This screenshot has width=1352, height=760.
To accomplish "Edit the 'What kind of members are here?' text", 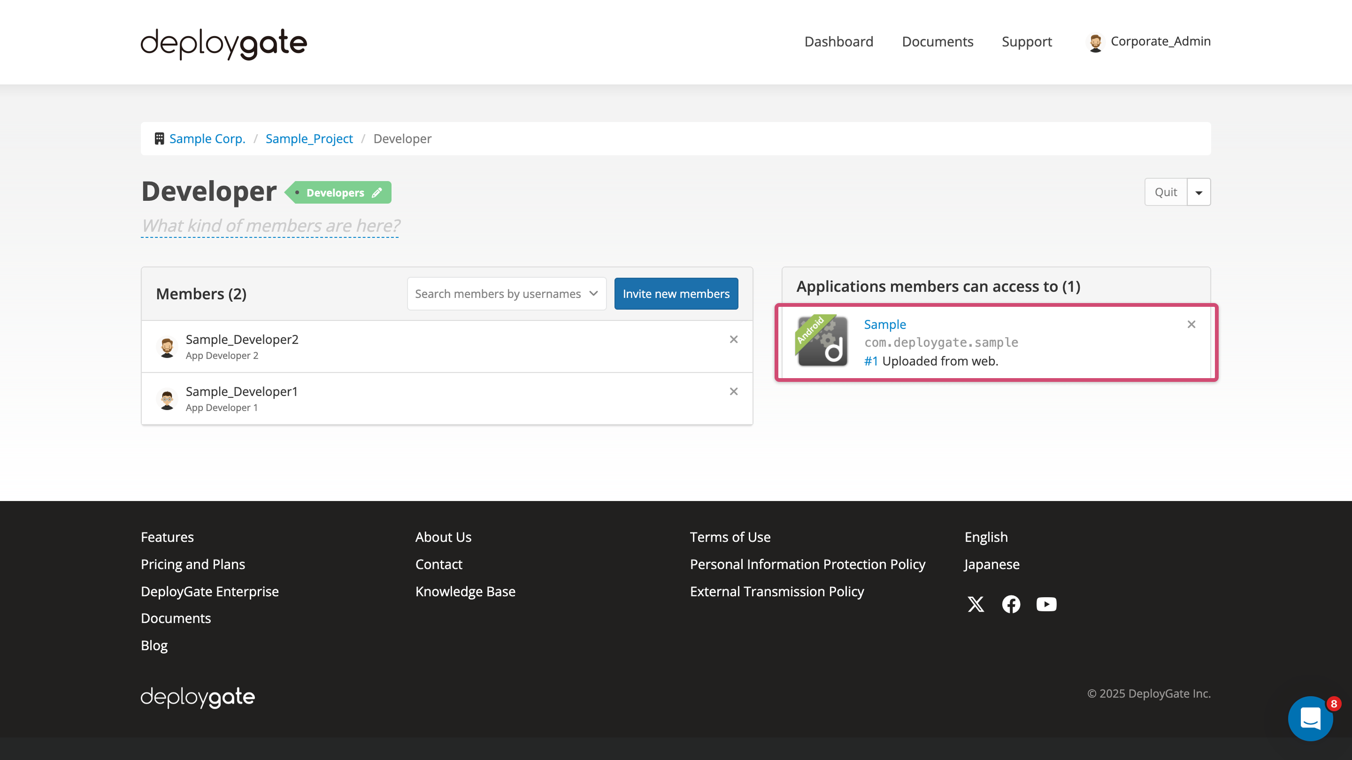I will [270, 226].
